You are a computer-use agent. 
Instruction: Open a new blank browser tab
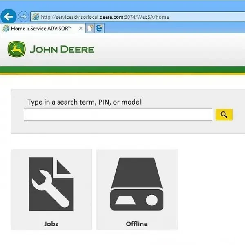[x=90, y=28]
